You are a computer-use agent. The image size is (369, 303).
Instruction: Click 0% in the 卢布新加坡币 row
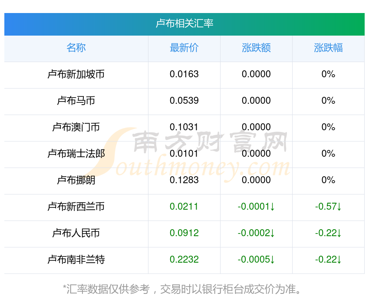coord(328,74)
